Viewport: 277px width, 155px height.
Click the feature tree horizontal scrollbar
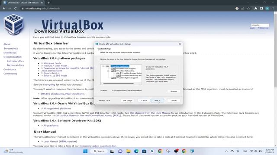tap(118, 83)
